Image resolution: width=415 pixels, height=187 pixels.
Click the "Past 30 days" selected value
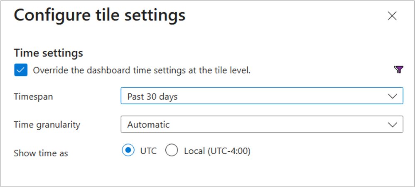(152, 96)
